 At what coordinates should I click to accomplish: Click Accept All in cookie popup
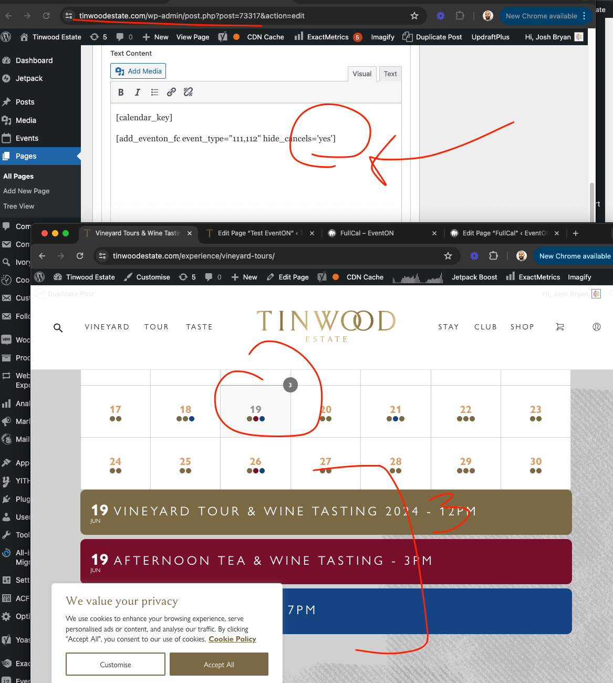pyautogui.click(x=219, y=664)
